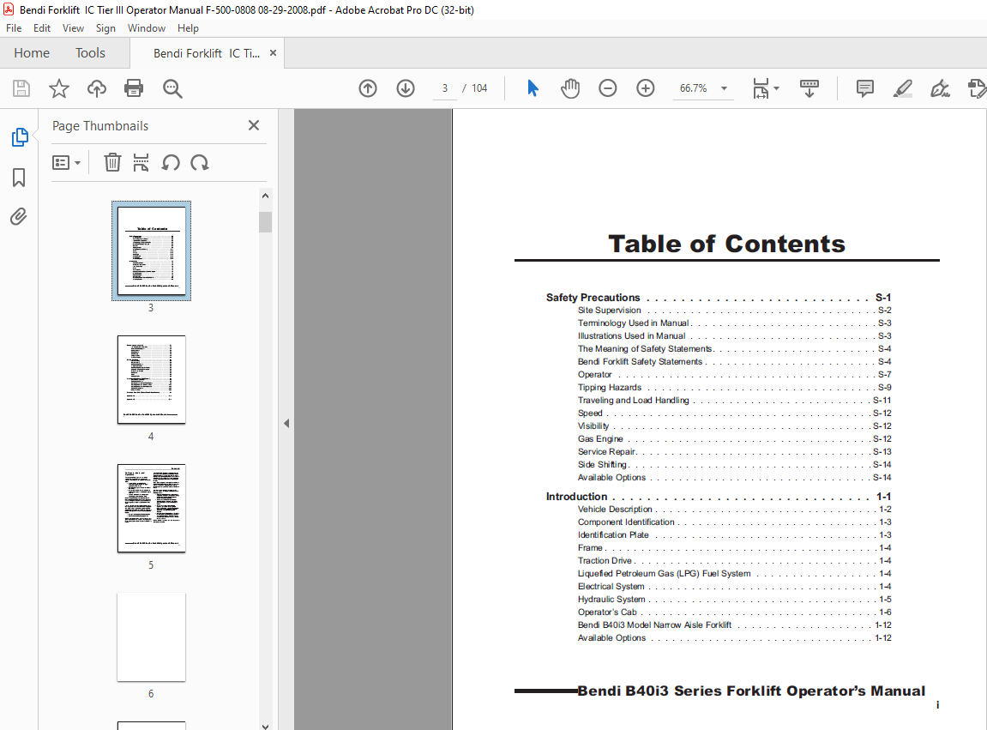
Task: Print the document with printer icon
Action: point(134,88)
